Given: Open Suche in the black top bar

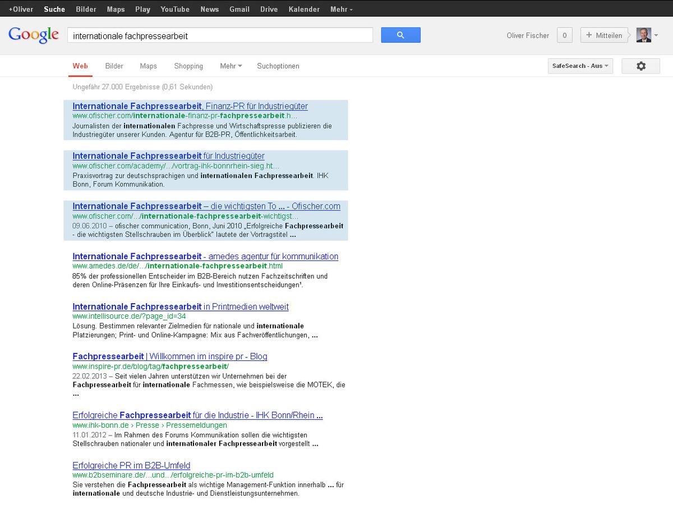Looking at the screenshot, I should click(x=54, y=9).
